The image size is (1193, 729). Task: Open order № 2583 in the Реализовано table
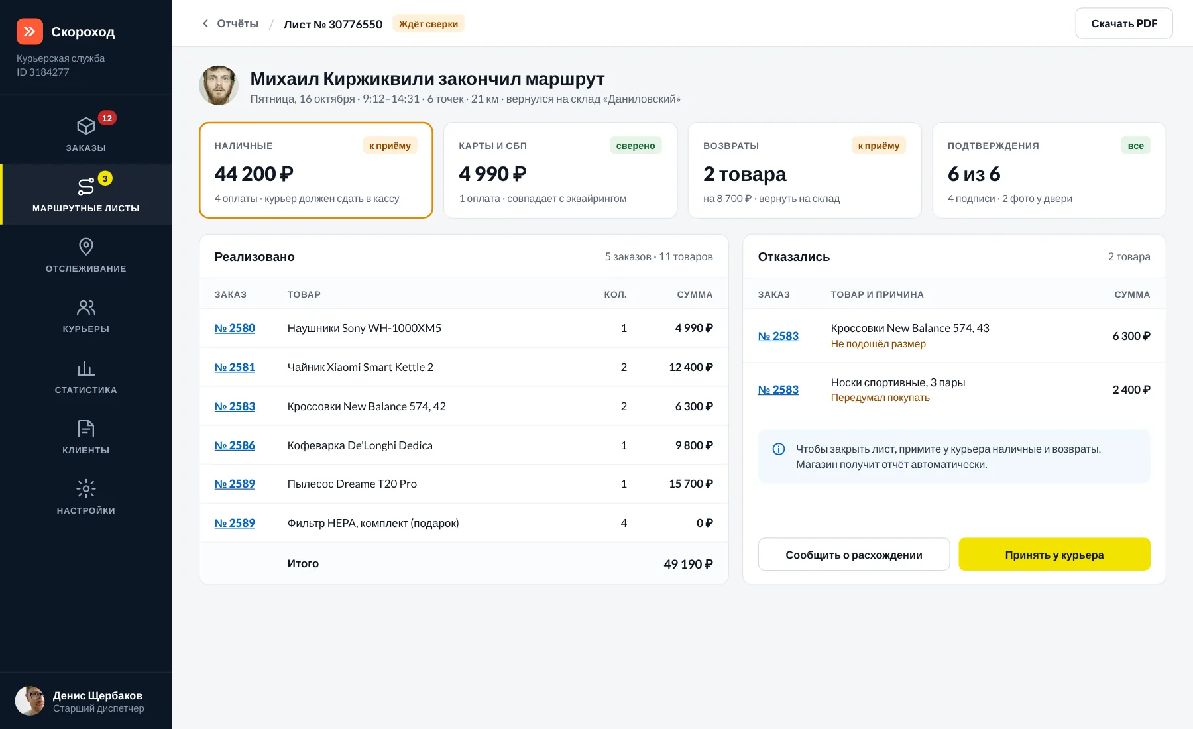[235, 406]
